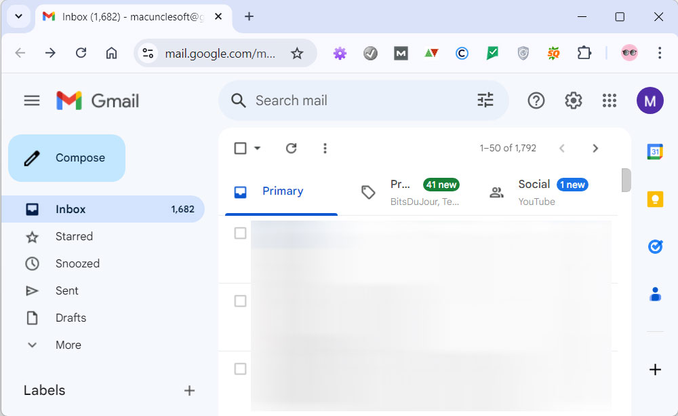The height and width of the screenshot is (416, 678).
Task: Open Google apps grid launcher
Action: click(610, 101)
